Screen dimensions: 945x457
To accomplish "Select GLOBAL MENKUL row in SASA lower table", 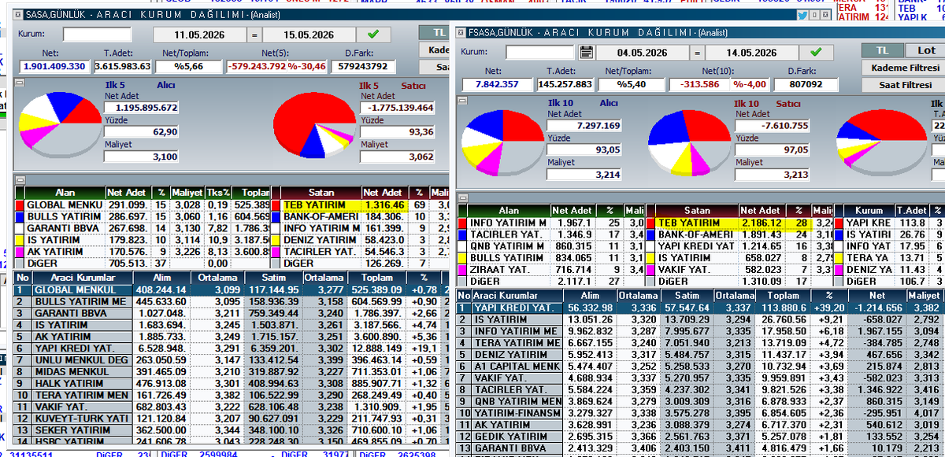I will point(232,289).
